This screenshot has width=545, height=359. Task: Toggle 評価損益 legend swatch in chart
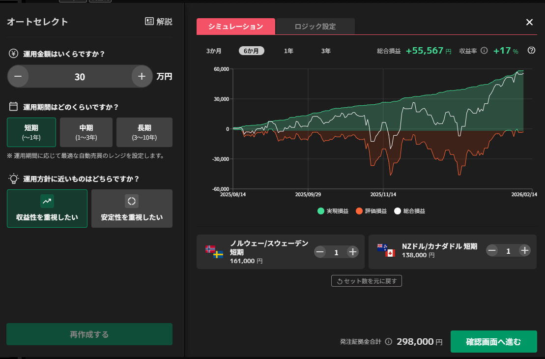360,211
